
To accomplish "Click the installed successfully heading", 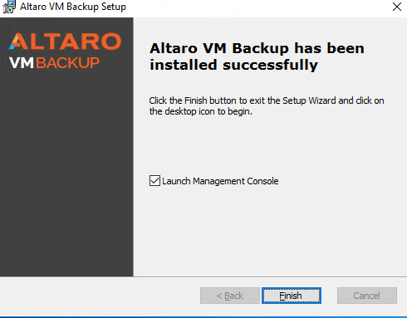I will pos(257,56).
